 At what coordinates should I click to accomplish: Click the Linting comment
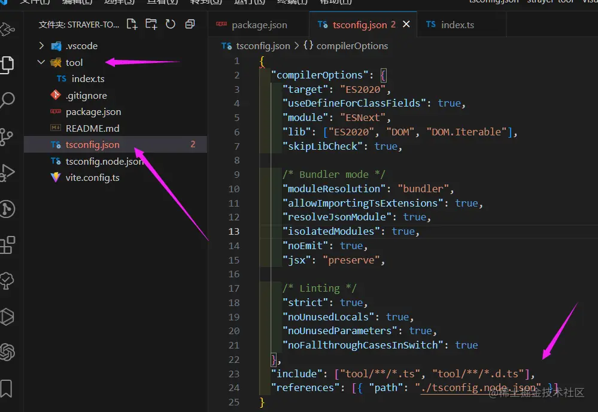pos(319,288)
